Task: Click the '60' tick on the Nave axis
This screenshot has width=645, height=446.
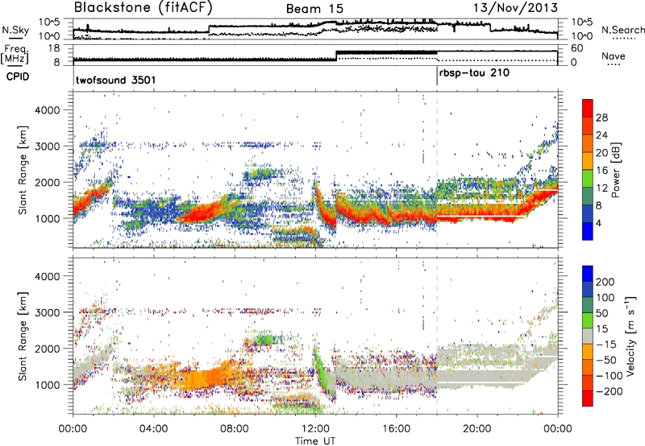Action: 577,48
